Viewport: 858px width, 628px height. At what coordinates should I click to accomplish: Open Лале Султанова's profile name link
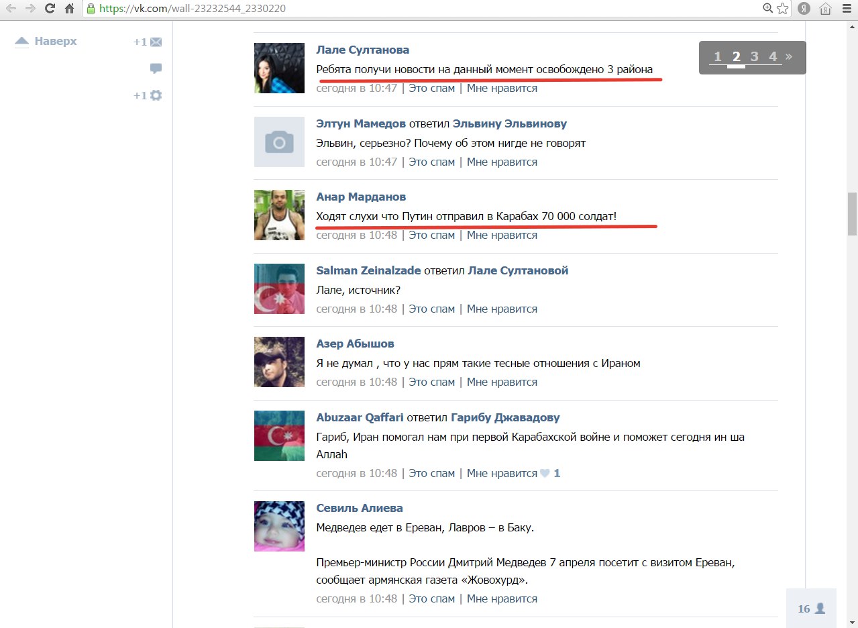[x=362, y=50]
